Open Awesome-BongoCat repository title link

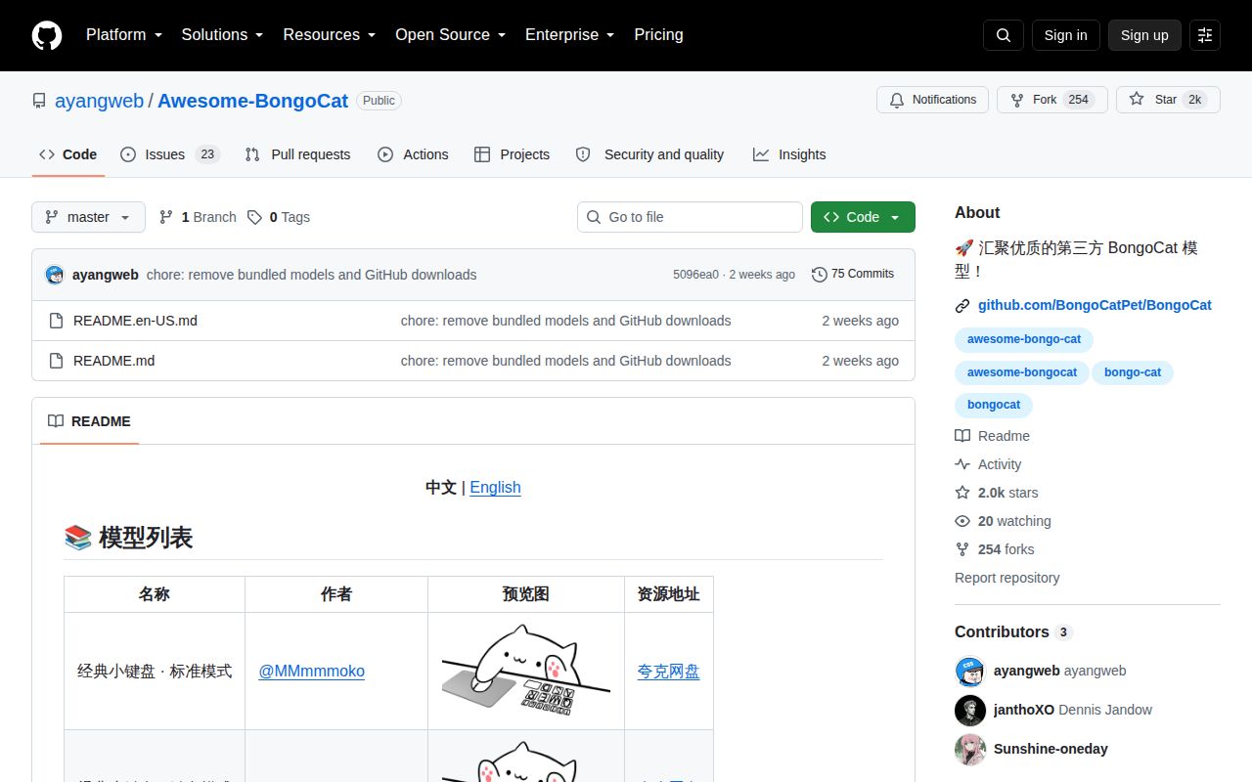[x=252, y=101]
